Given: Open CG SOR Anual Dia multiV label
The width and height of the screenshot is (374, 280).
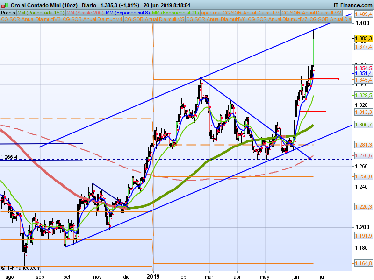Looking at the screenshot, I should [251, 13].
